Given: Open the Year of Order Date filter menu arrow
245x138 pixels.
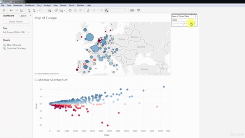Looking at the screenshot, I should click(192, 14).
